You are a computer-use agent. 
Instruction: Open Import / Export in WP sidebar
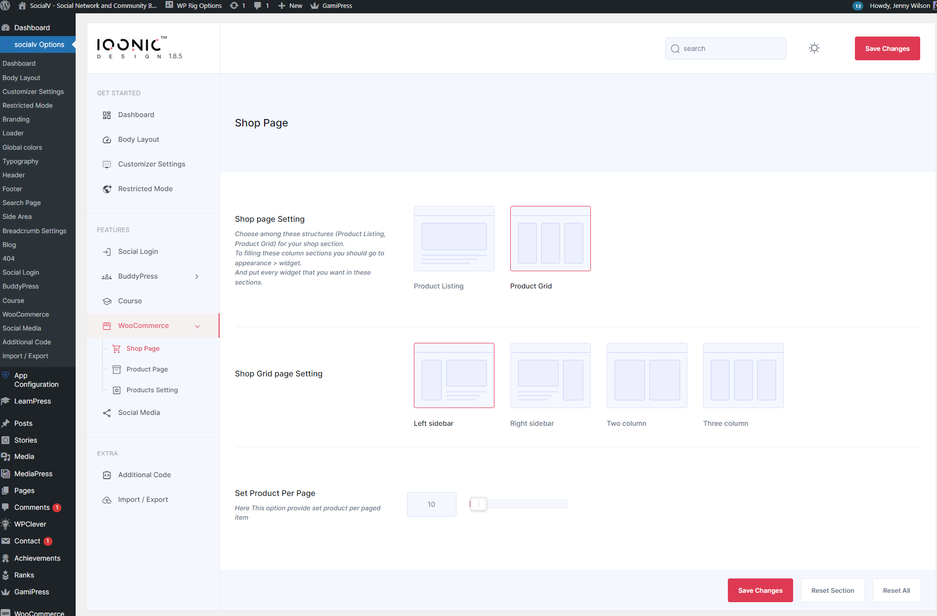25,356
